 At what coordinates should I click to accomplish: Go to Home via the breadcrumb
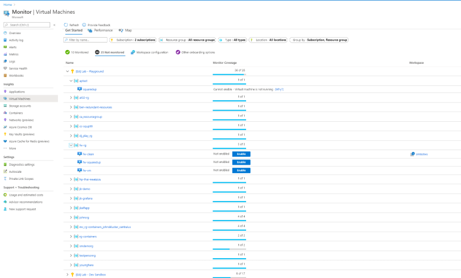(8, 5)
